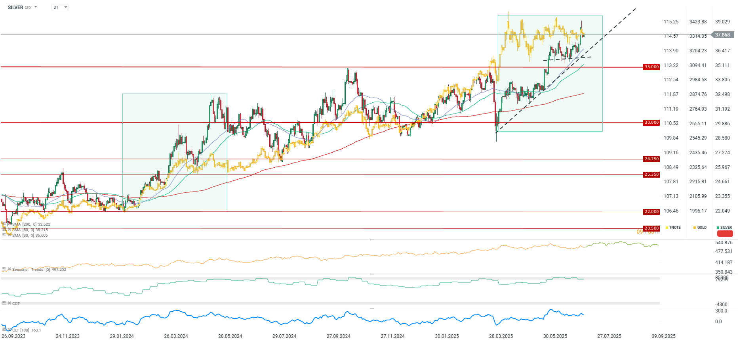Remove the CCI indicator

(x=10, y=330)
